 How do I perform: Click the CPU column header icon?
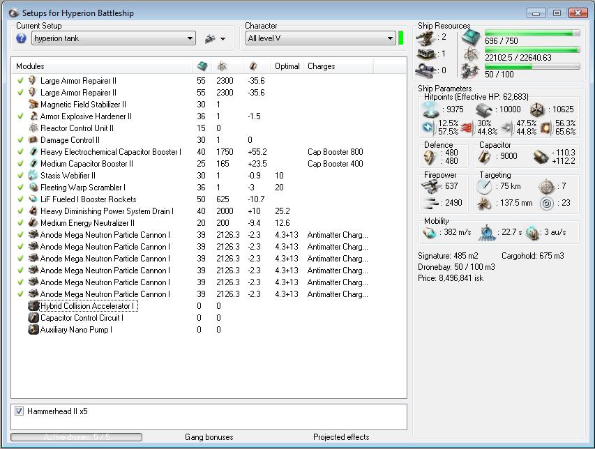tap(202, 66)
